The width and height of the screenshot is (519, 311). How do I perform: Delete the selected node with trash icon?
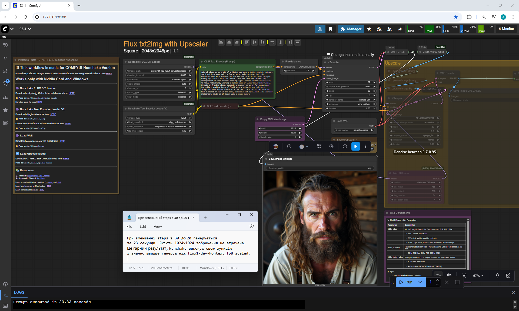tap(276, 146)
